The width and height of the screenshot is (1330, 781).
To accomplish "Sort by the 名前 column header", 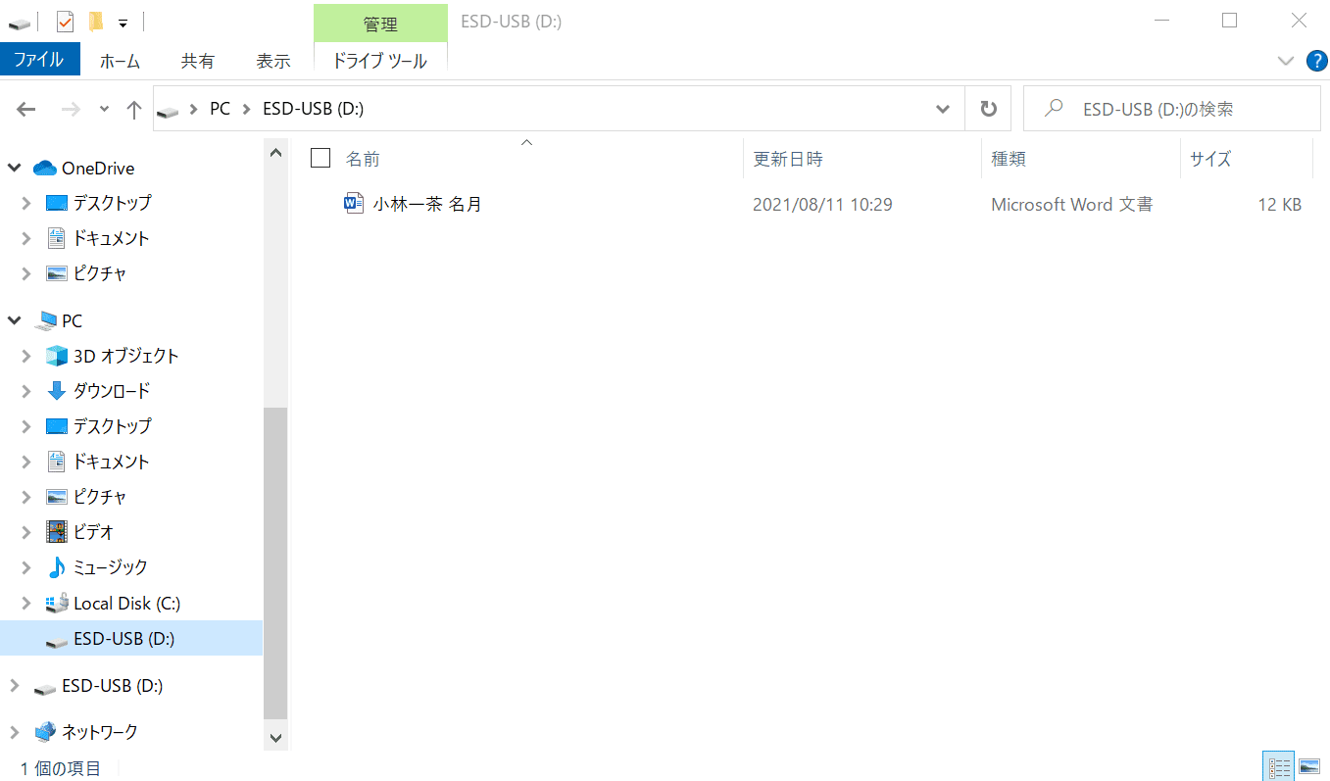I will coord(363,159).
